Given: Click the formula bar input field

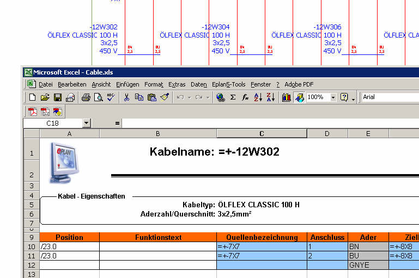Looking at the screenshot, I should 270,123.
